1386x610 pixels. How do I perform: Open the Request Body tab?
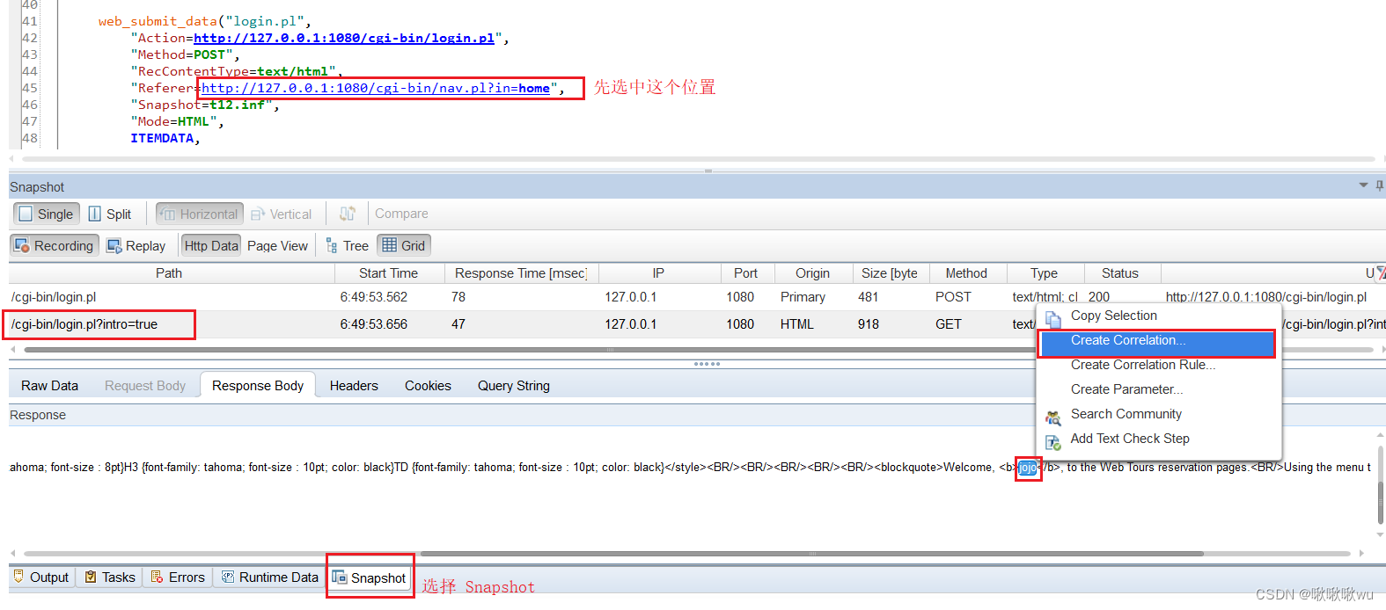coord(145,386)
